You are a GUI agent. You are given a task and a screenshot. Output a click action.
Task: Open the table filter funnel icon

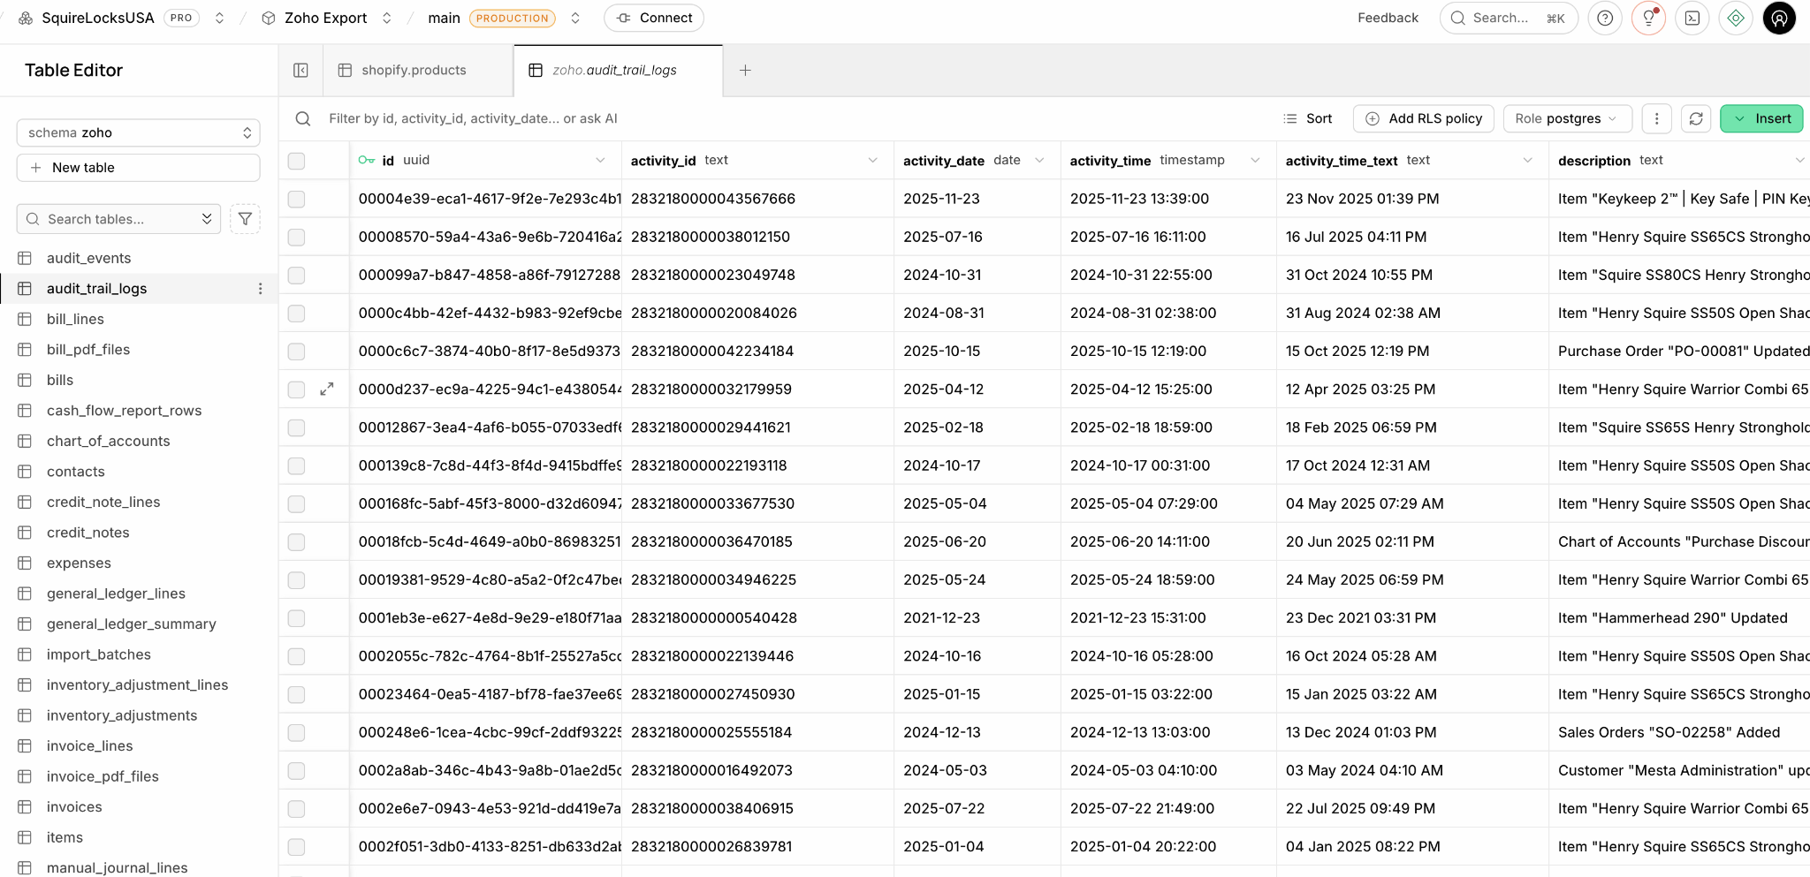pyautogui.click(x=245, y=219)
